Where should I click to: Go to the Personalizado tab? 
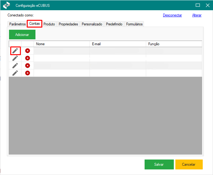(x=92, y=24)
